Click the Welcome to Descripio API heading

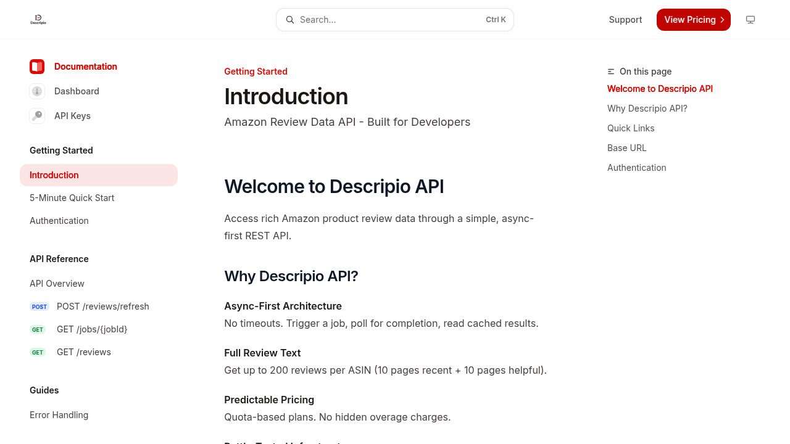[x=334, y=186]
